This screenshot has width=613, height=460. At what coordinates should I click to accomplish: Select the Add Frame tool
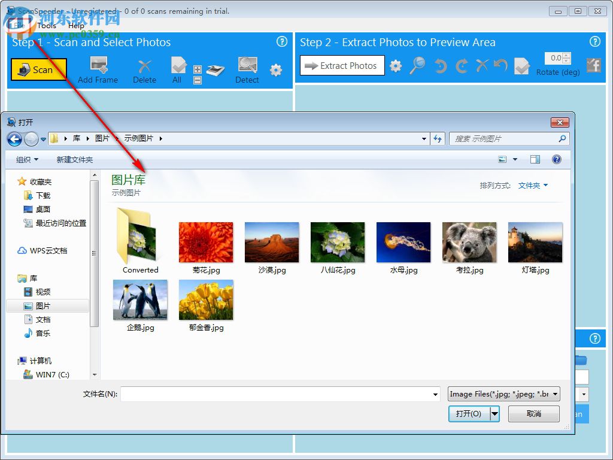tap(98, 70)
